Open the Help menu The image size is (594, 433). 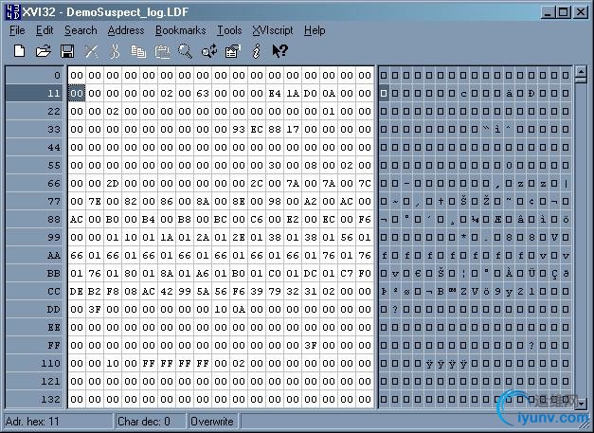pyautogui.click(x=315, y=30)
